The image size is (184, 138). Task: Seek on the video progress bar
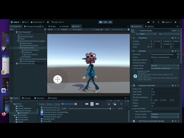[x=92, y=109]
